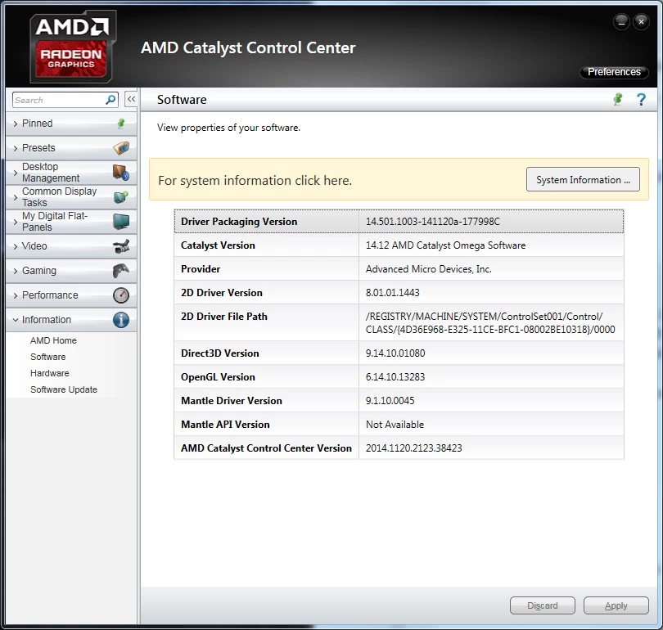The height and width of the screenshot is (630, 663).
Task: Click the value 2014.1120.2123.38423
Action: tap(414, 448)
